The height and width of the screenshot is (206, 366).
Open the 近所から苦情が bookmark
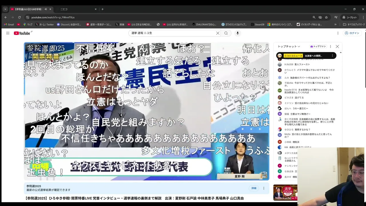point(175,25)
